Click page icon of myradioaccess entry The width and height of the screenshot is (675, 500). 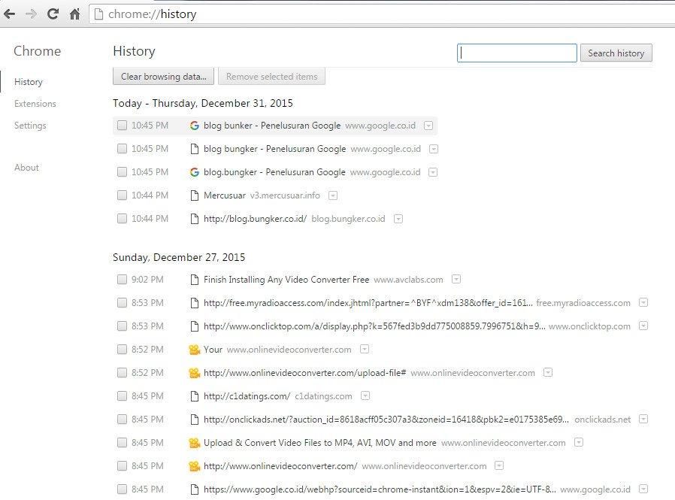point(195,303)
